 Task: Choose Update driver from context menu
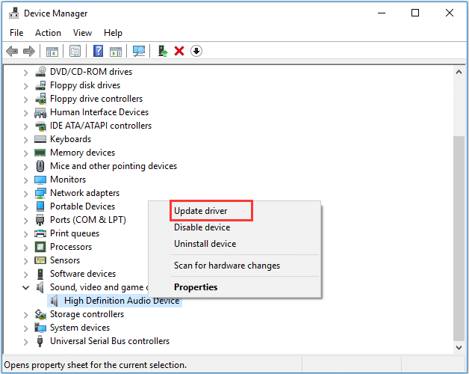point(200,211)
